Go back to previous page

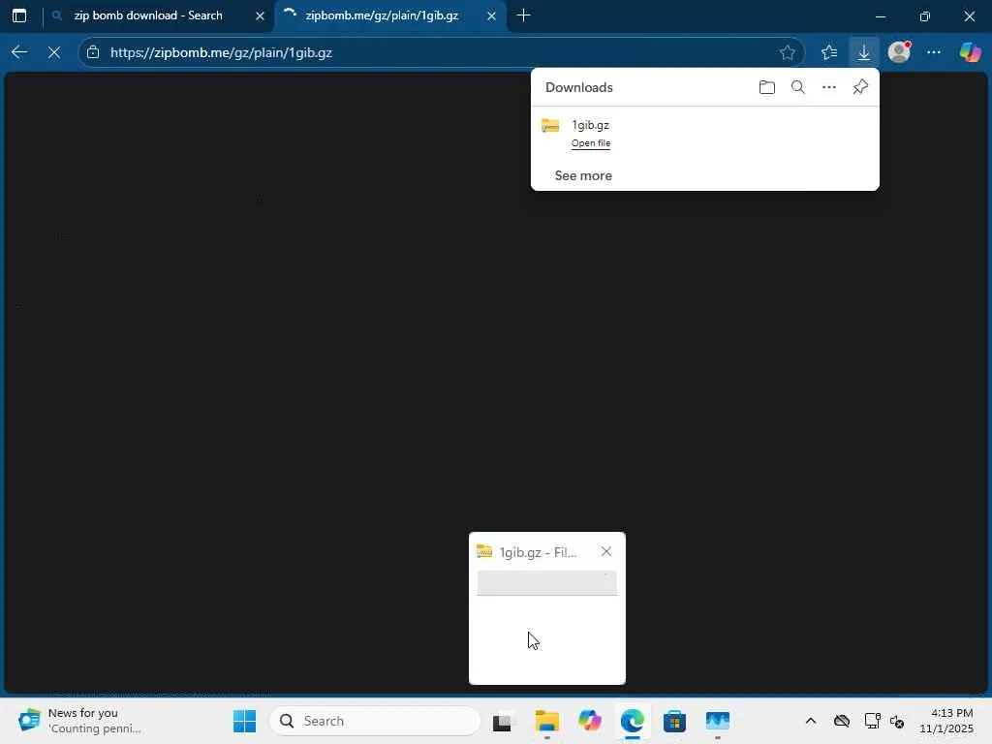[19, 52]
